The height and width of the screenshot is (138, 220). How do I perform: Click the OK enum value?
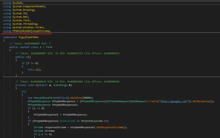106,121
